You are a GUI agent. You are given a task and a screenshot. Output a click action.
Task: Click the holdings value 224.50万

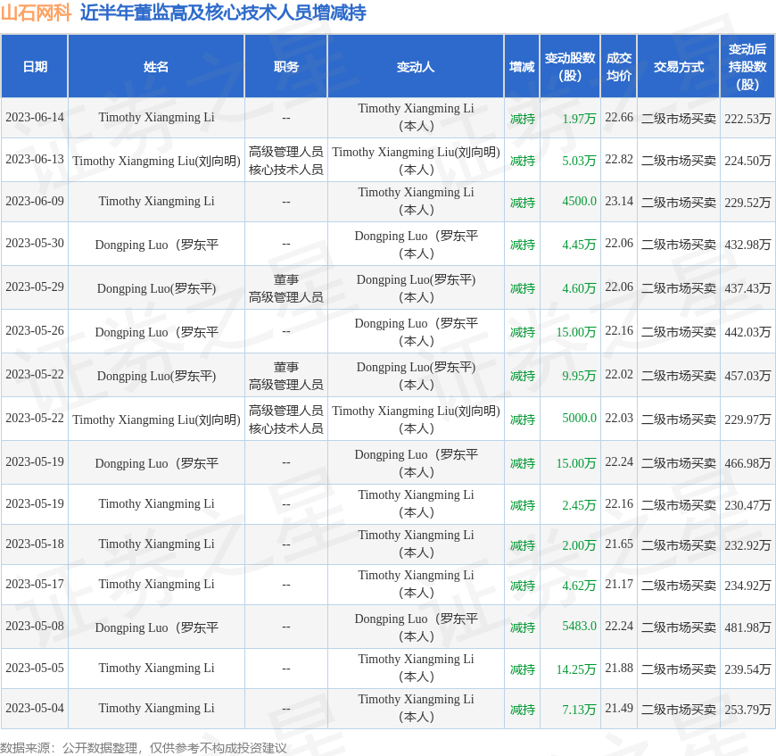747,161
